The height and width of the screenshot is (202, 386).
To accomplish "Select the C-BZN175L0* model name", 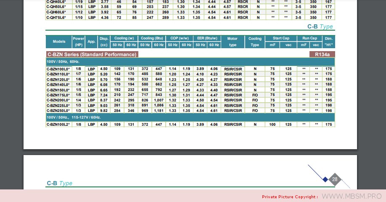I will click(58, 95).
